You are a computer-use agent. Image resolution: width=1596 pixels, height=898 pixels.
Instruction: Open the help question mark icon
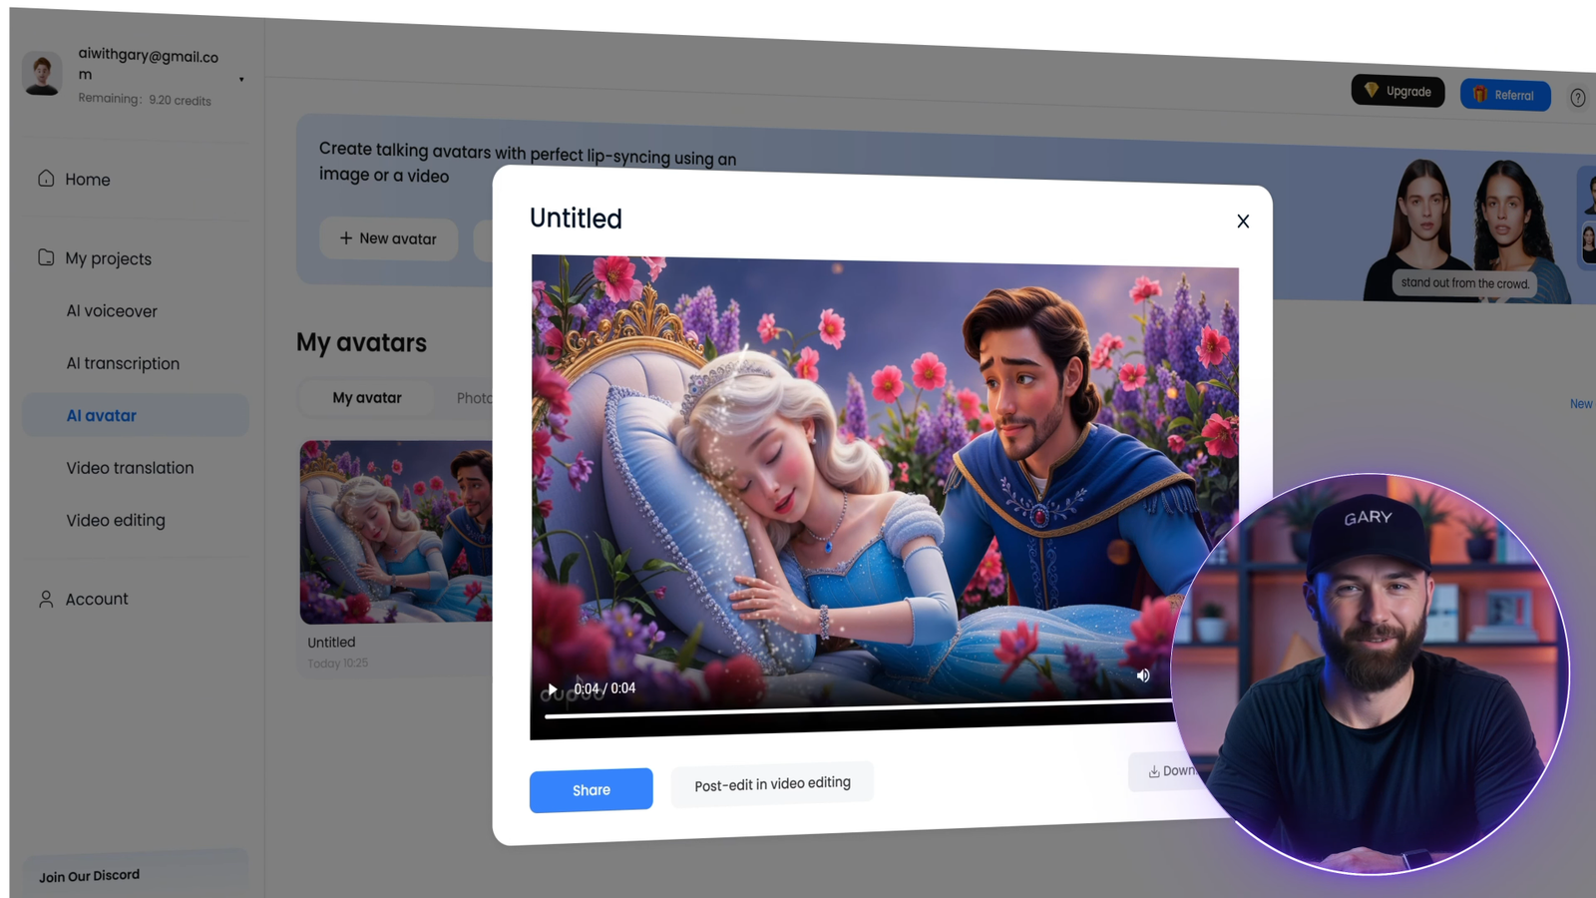point(1578,98)
